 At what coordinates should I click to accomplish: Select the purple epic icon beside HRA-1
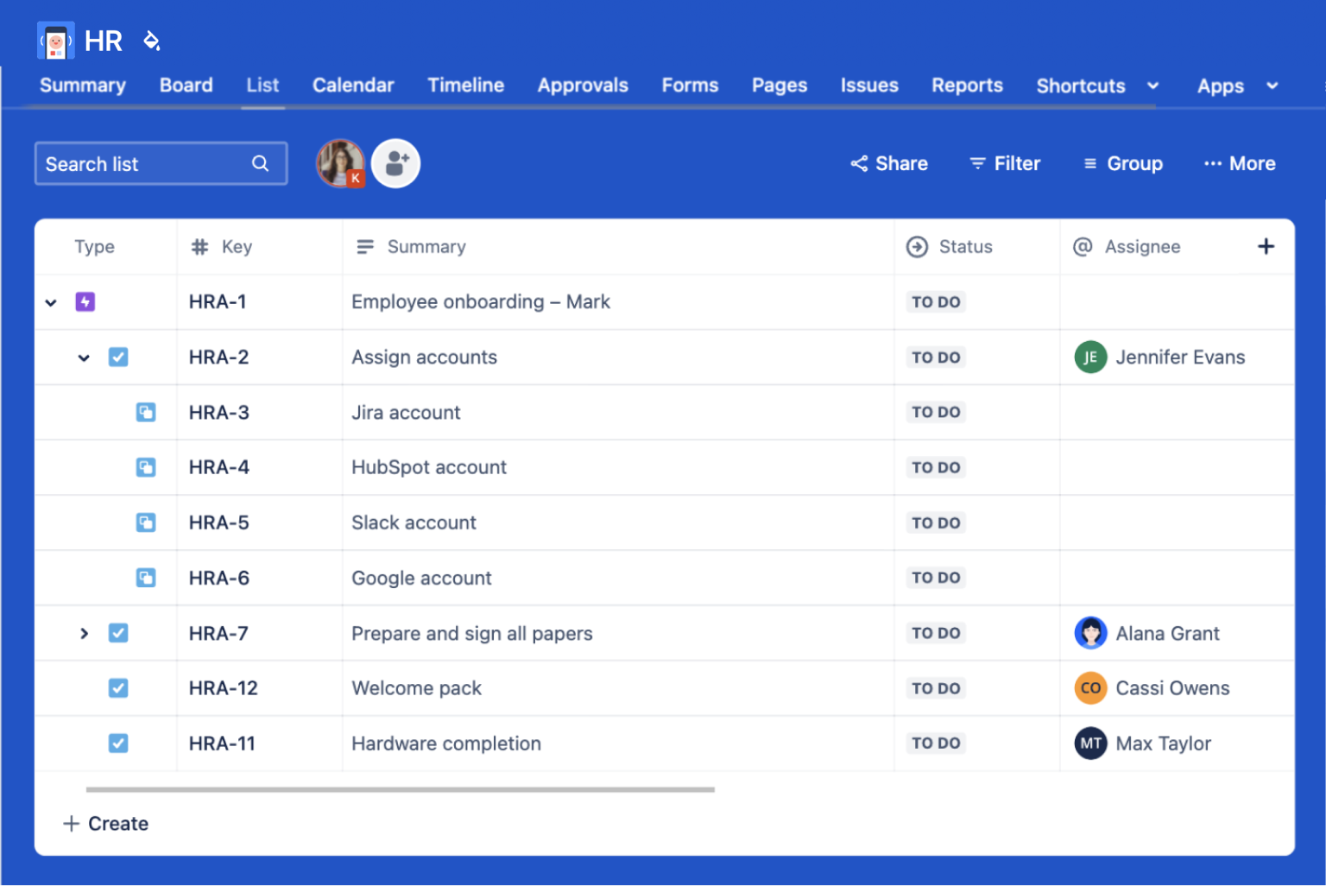pos(85,301)
